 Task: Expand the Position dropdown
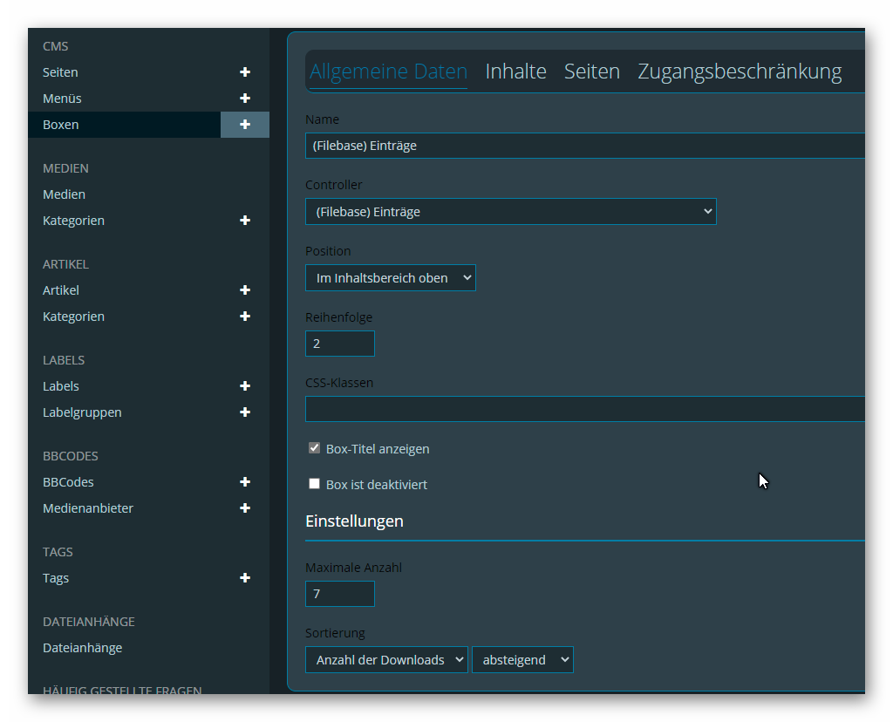coord(390,278)
